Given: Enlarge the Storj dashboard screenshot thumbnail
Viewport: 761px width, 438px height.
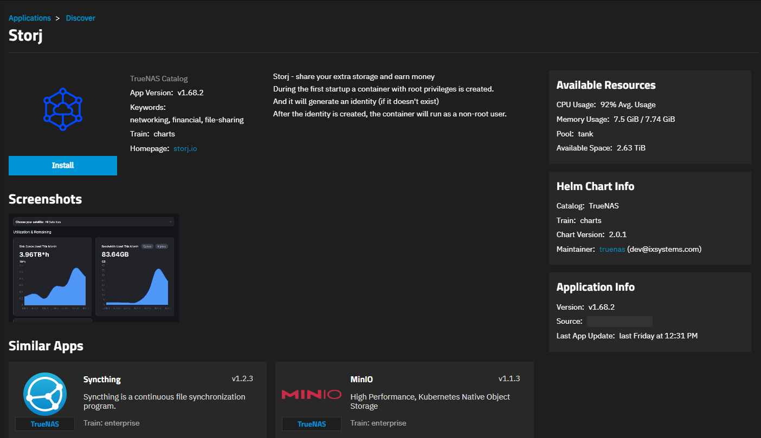Looking at the screenshot, I should point(94,268).
